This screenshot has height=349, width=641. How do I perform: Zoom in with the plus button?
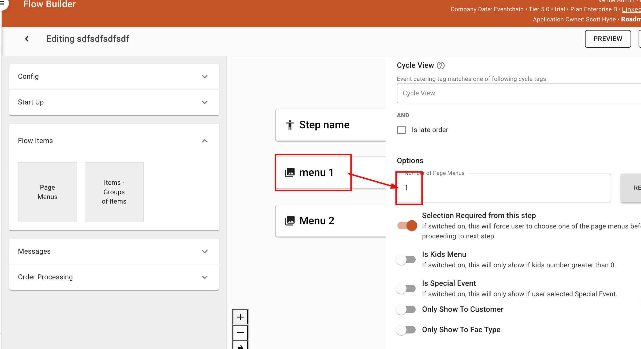(240, 317)
